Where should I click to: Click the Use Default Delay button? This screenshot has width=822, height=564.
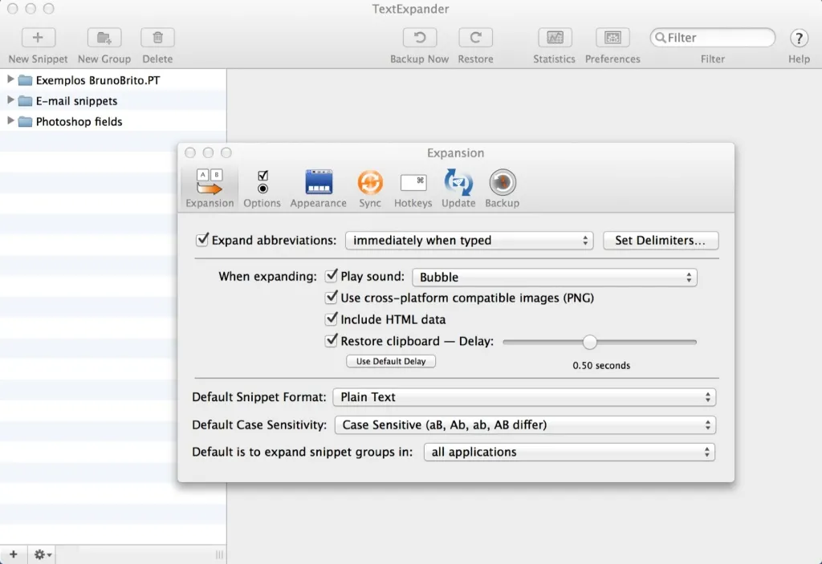click(x=391, y=361)
